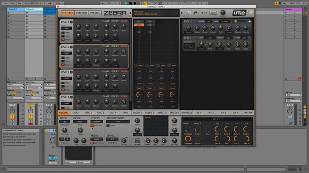This screenshot has width=309, height=173.
Task: Click the FineTune knob in Pitch section
Action: tap(64, 130)
